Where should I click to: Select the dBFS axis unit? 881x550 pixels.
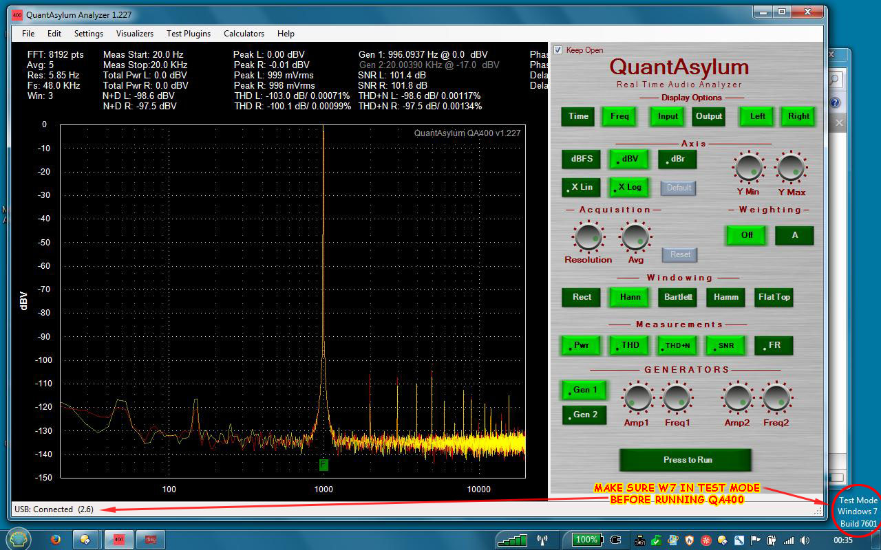581,159
